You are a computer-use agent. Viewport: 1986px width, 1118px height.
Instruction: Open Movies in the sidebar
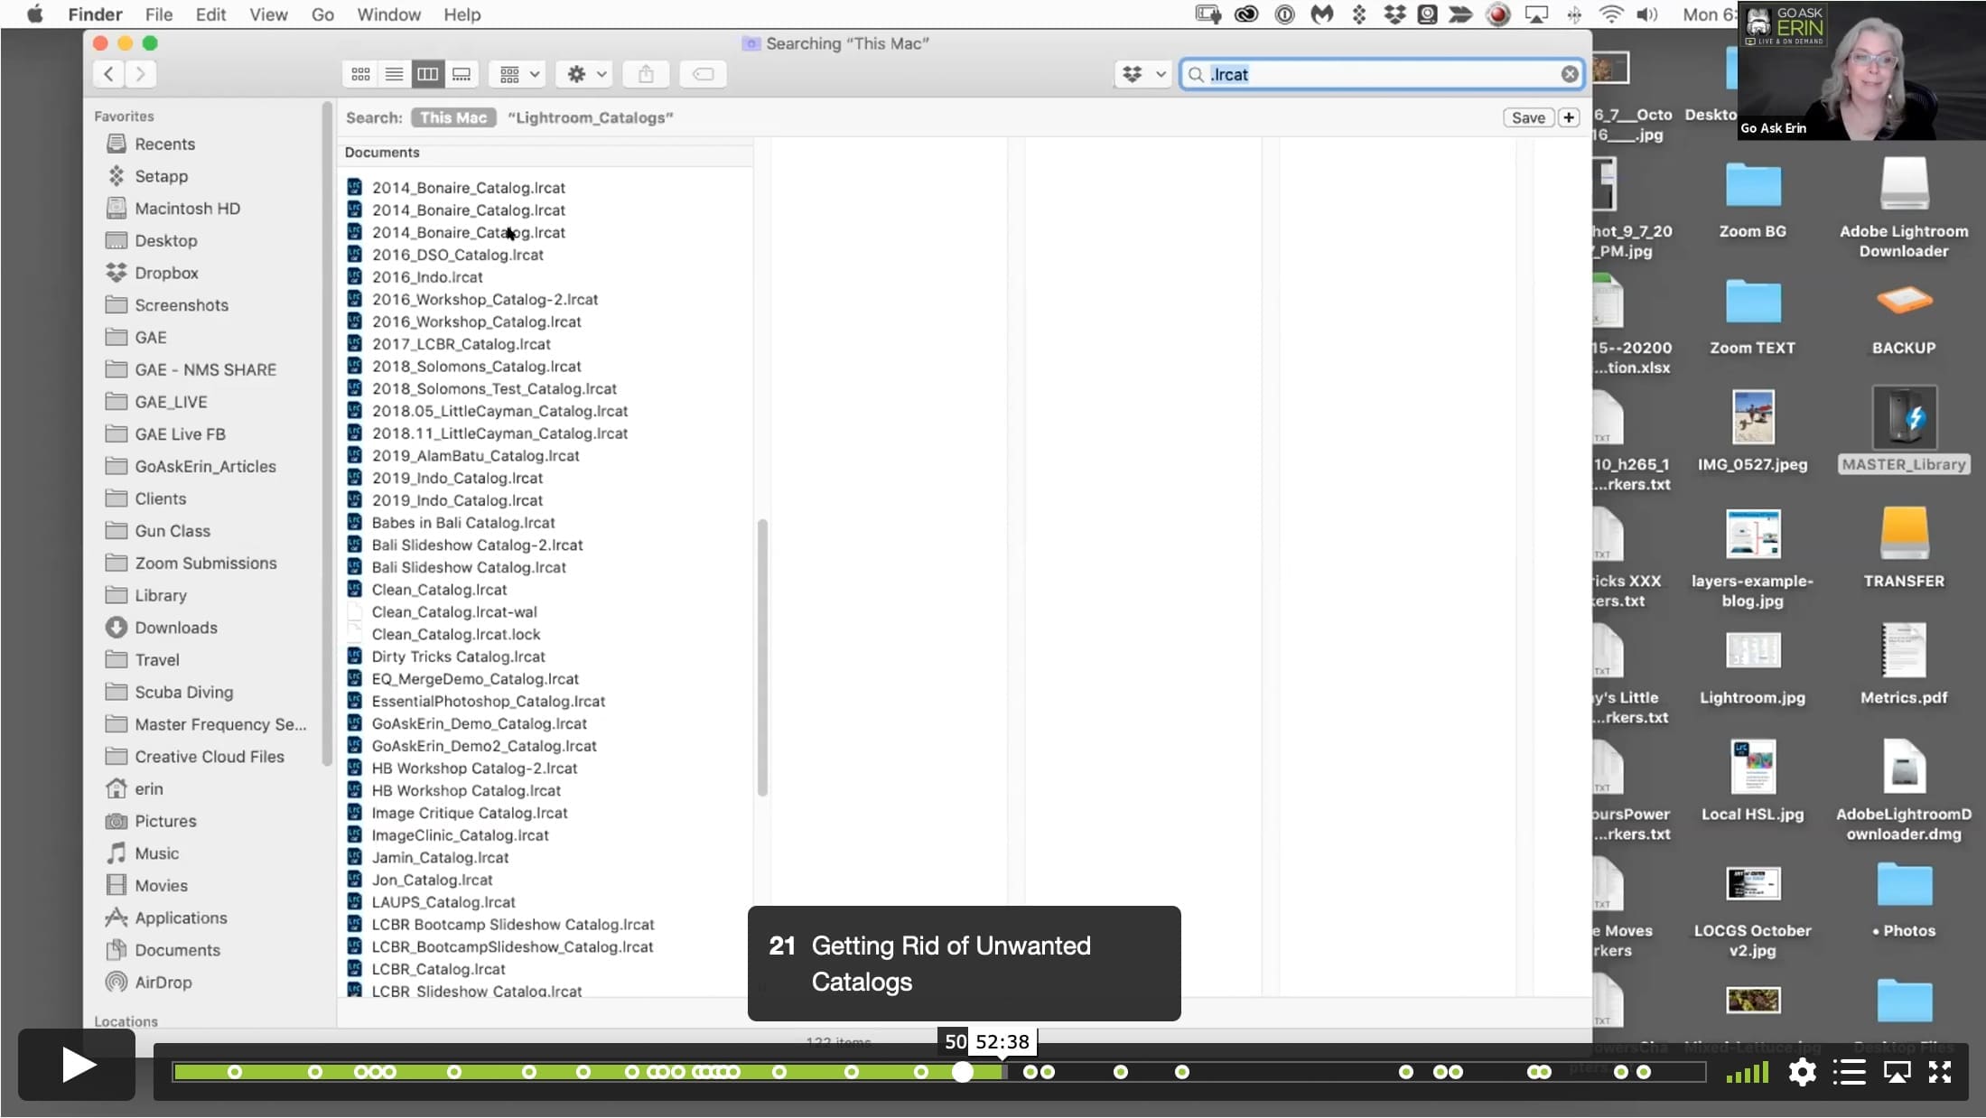pos(161,886)
